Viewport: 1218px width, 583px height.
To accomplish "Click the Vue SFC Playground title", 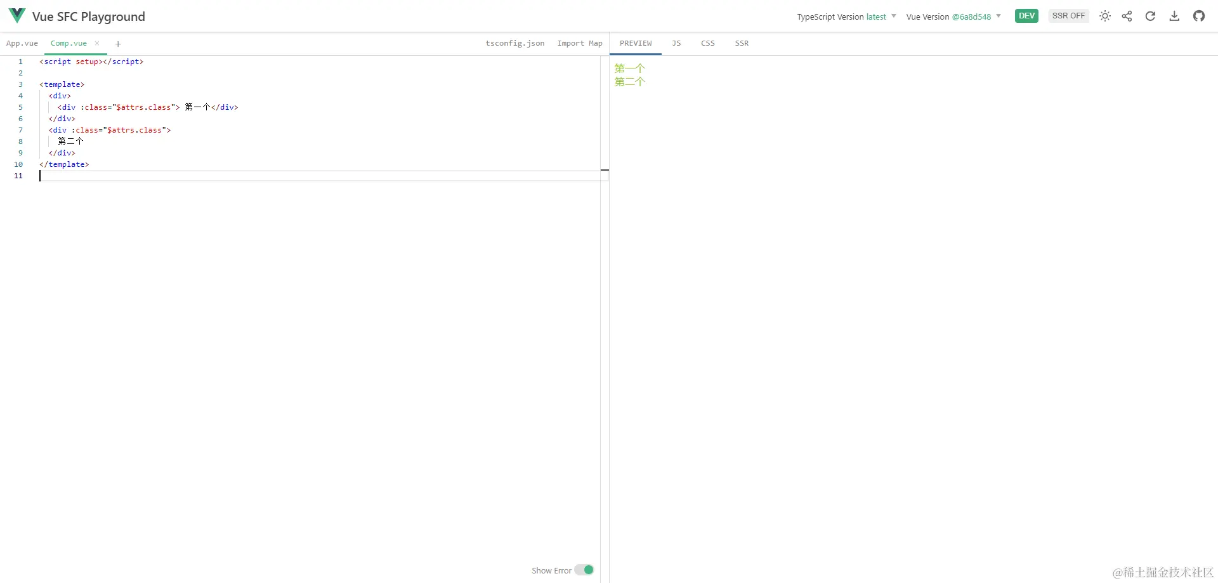I will point(89,16).
